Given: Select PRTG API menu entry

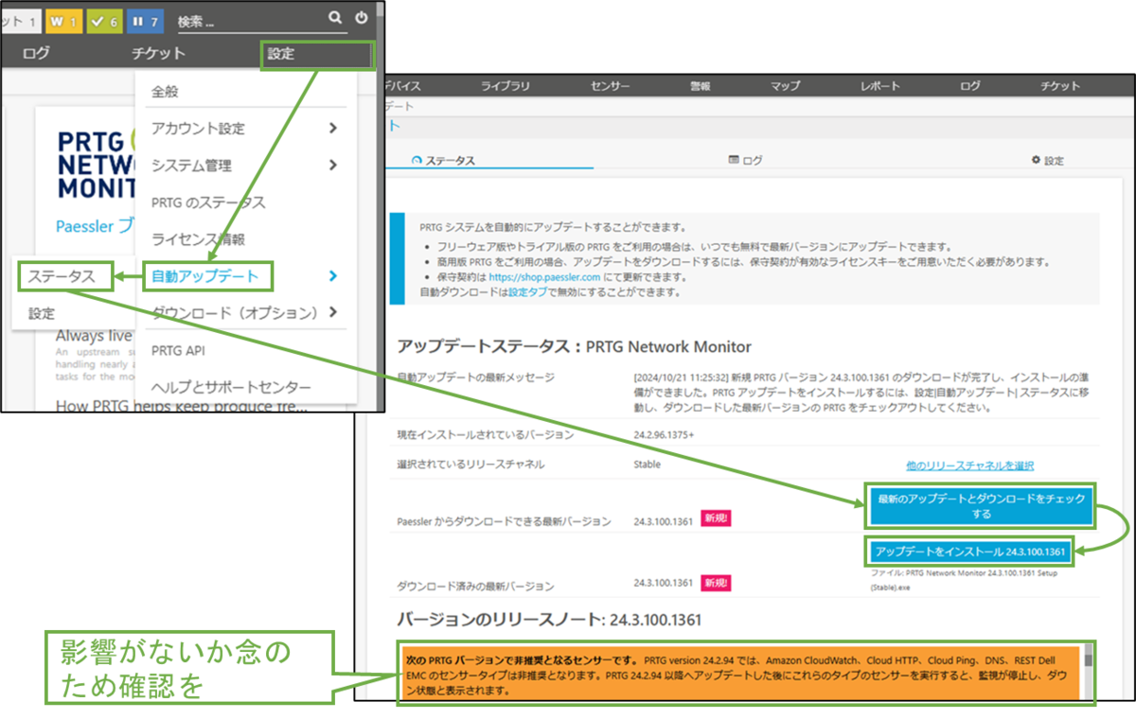Looking at the screenshot, I should tap(178, 350).
